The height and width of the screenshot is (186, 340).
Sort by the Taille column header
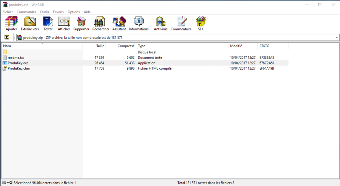click(94, 46)
